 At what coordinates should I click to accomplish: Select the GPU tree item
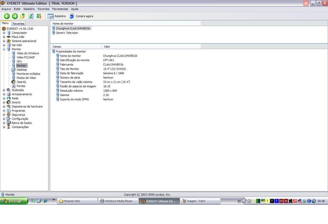coord(19,61)
